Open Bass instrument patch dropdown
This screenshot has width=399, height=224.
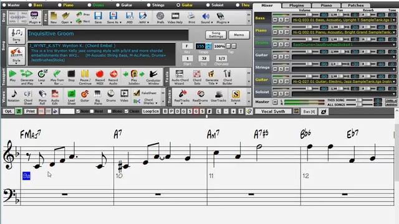(x=394, y=20)
